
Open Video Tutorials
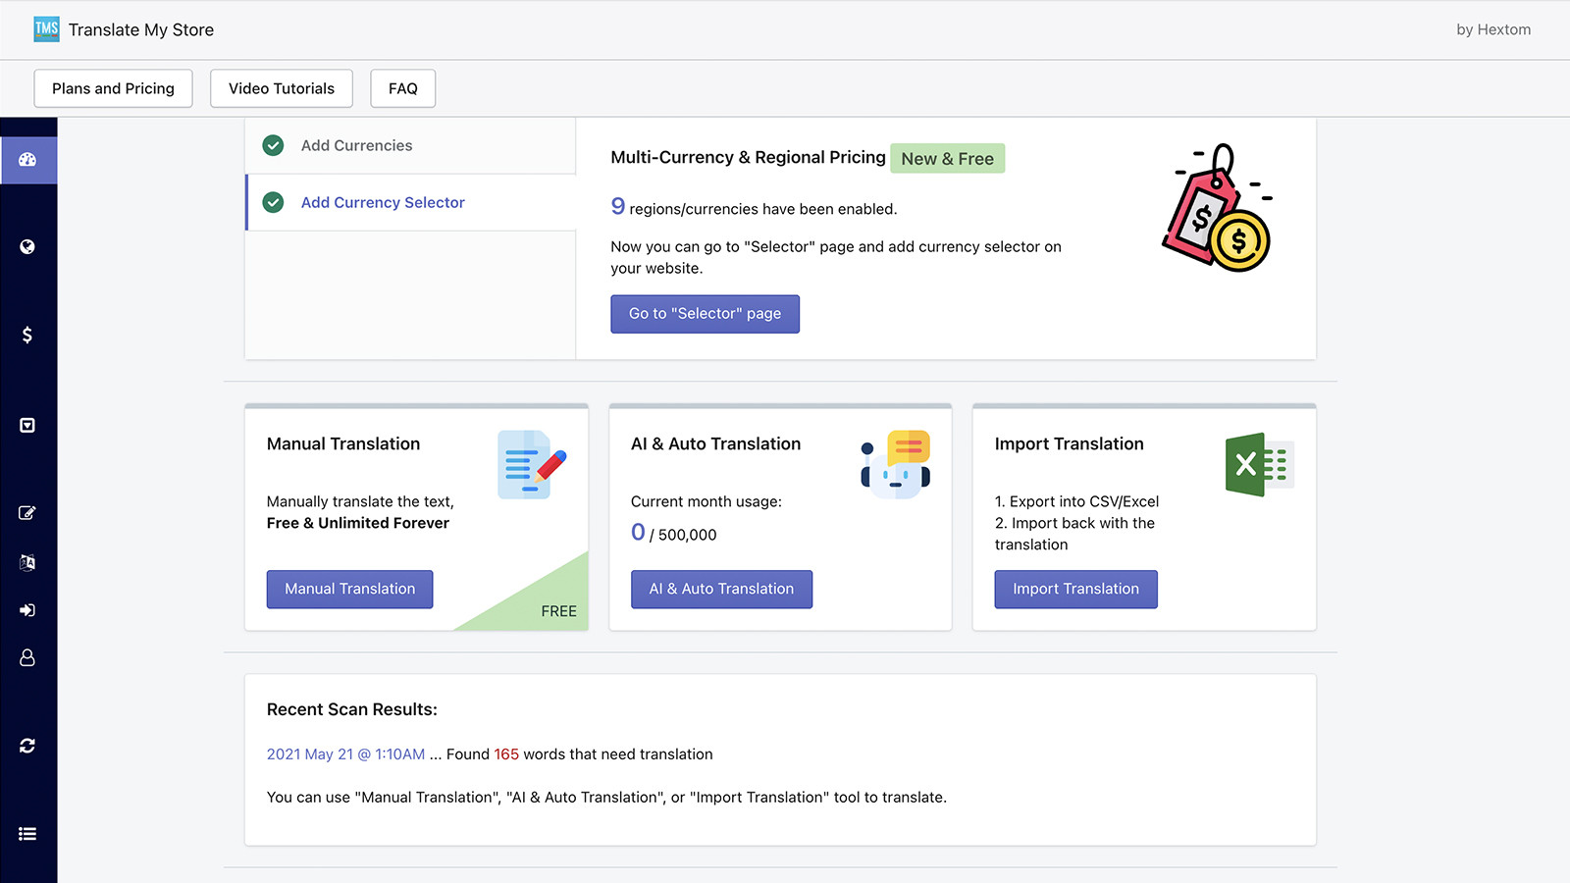282,88
